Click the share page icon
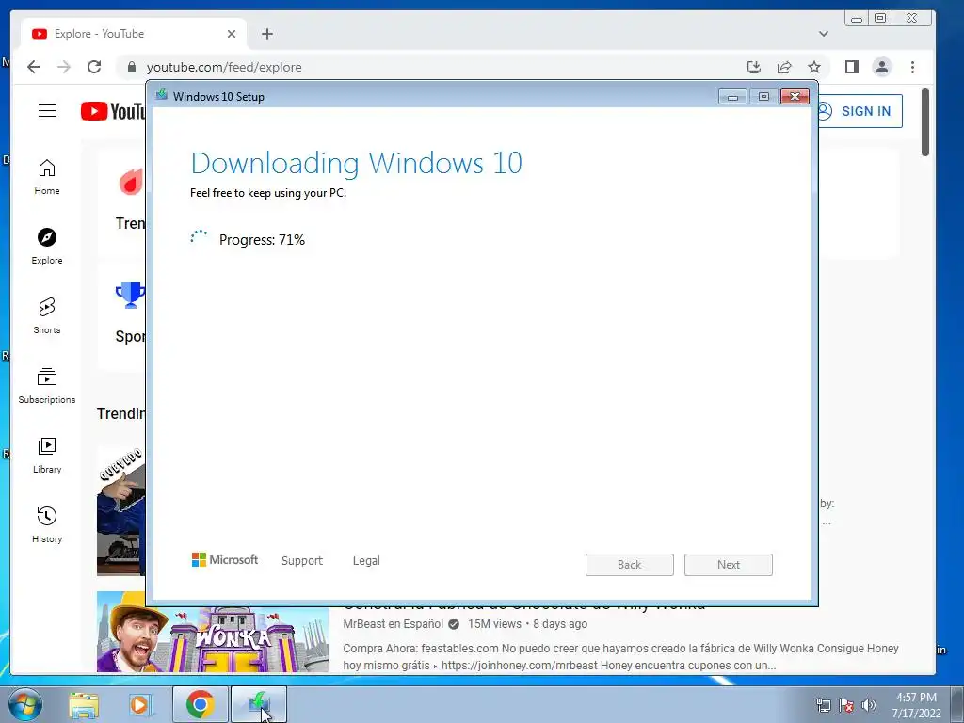964x723 pixels. 784,67
